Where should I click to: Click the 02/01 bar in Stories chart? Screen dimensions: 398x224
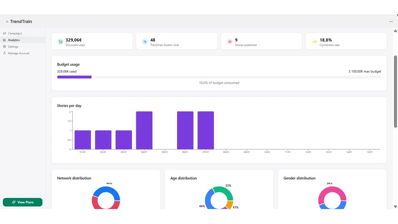pyautogui.click(x=103, y=140)
